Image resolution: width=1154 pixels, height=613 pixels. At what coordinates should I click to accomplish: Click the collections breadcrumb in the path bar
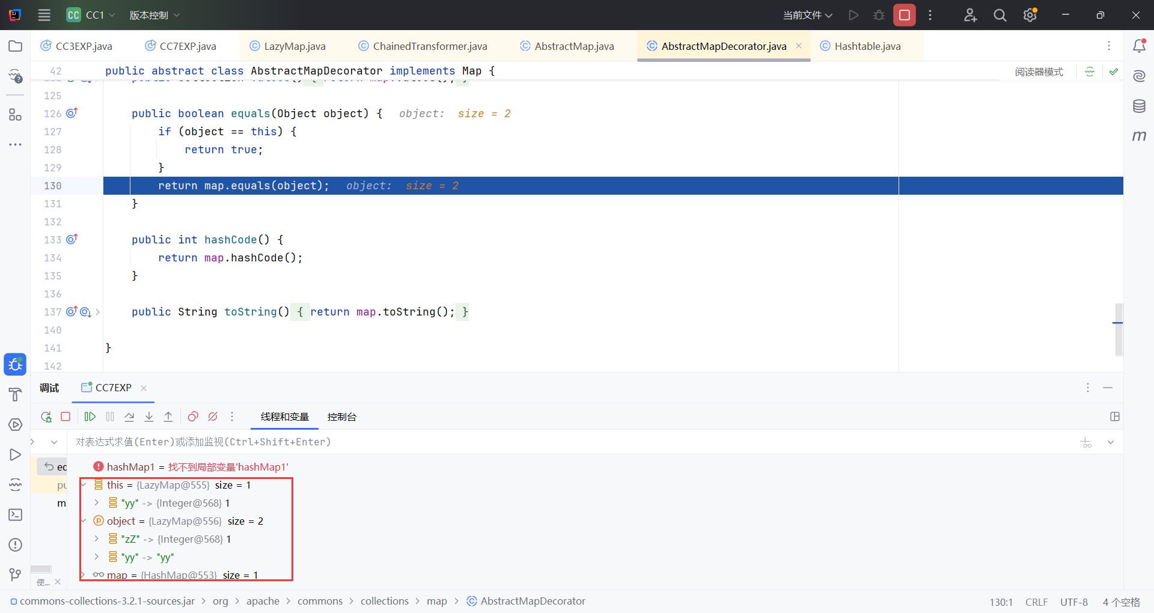(x=384, y=601)
